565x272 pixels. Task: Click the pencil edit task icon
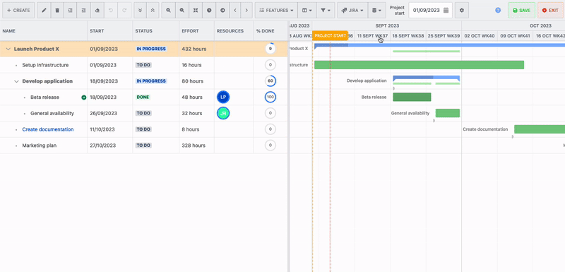click(x=44, y=11)
